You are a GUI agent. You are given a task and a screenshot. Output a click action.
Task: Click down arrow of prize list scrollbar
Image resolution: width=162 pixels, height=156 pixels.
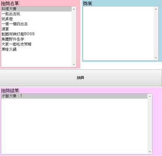pos(156,58)
